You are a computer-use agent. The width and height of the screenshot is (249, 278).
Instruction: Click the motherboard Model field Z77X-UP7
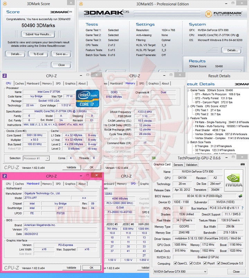[x=47, y=198]
